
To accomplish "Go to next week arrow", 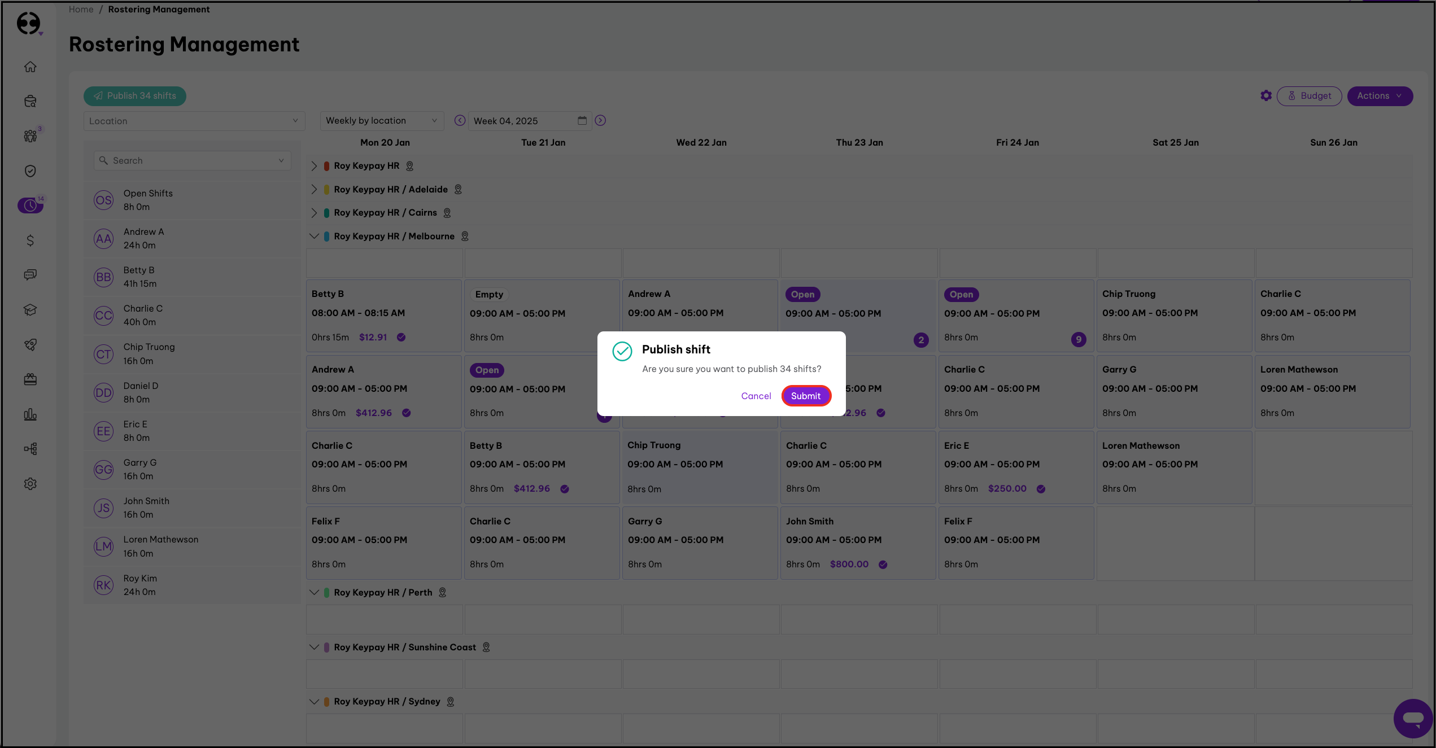I will (x=600, y=121).
